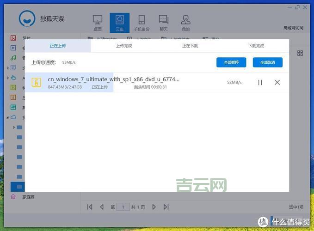Open the 手机备份 phone backup section

click(142, 23)
